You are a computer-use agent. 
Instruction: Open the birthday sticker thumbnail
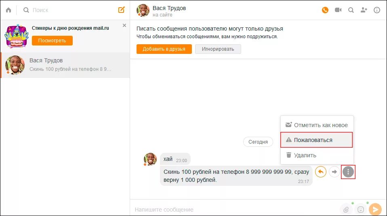[x=16, y=36]
